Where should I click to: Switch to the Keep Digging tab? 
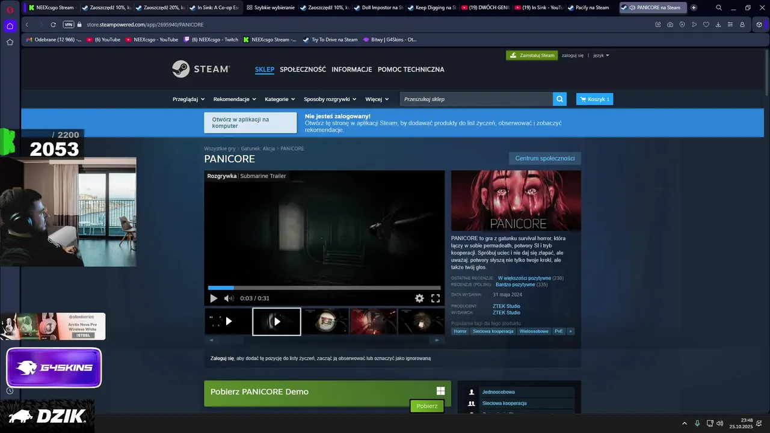click(432, 8)
